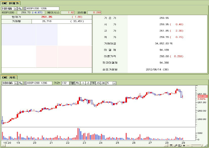Viewport: 209px width, 148px height.
Task: Open the interval value dropdown showing 5
Action: pos(114,83)
